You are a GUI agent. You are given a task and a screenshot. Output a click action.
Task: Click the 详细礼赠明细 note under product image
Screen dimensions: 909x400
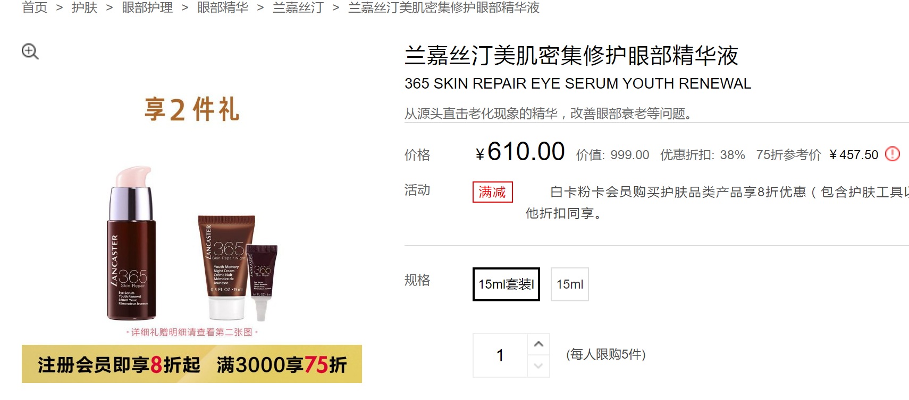click(192, 332)
